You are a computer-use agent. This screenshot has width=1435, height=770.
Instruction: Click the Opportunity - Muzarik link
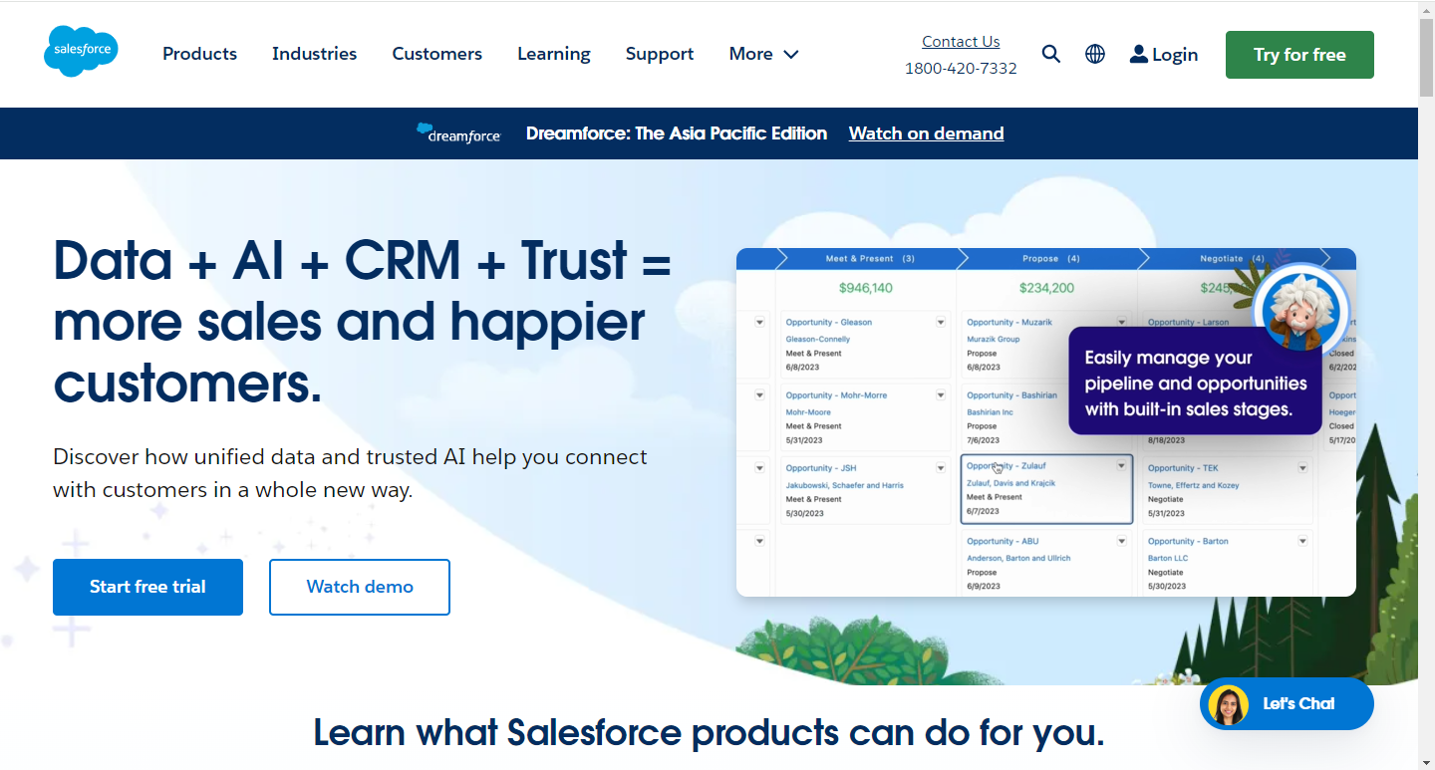click(1008, 322)
